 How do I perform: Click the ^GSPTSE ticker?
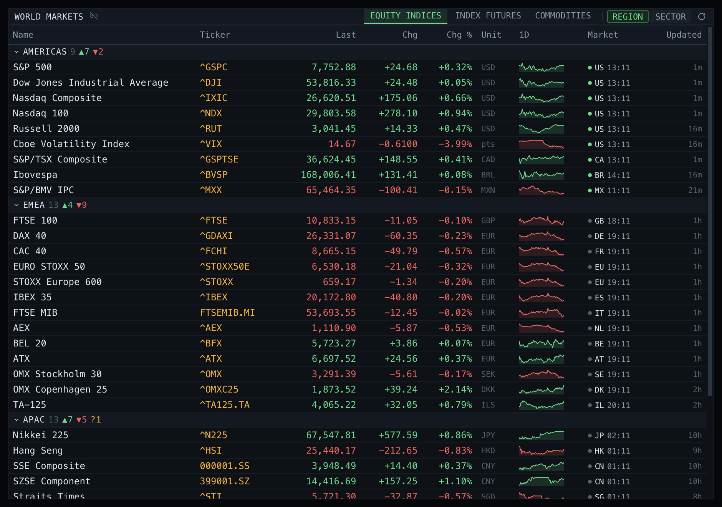pos(219,160)
